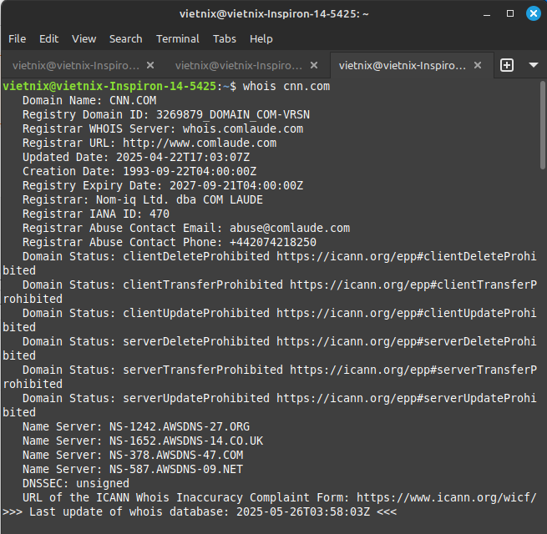Click the serverTransferProhibited icann.org link

pyautogui.click(x=413, y=370)
